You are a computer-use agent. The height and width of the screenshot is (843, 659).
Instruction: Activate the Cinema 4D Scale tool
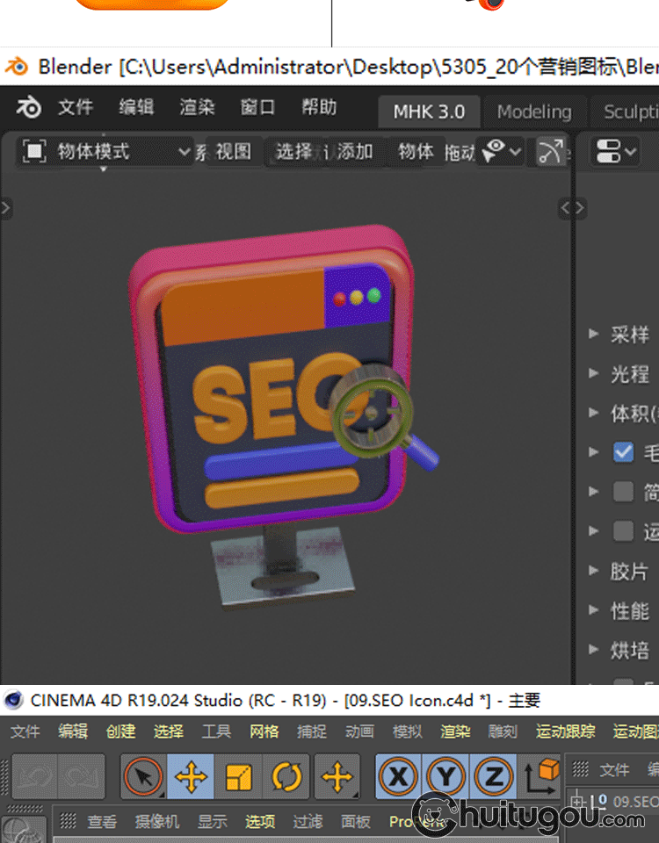pos(238,776)
